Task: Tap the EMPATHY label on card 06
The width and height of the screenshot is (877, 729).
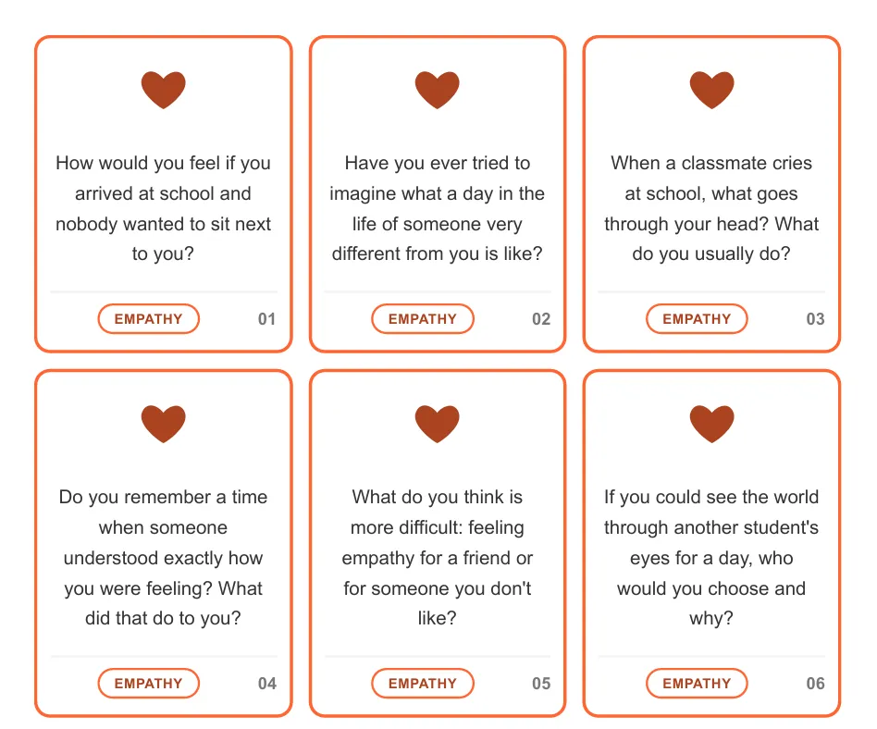Action: (697, 684)
